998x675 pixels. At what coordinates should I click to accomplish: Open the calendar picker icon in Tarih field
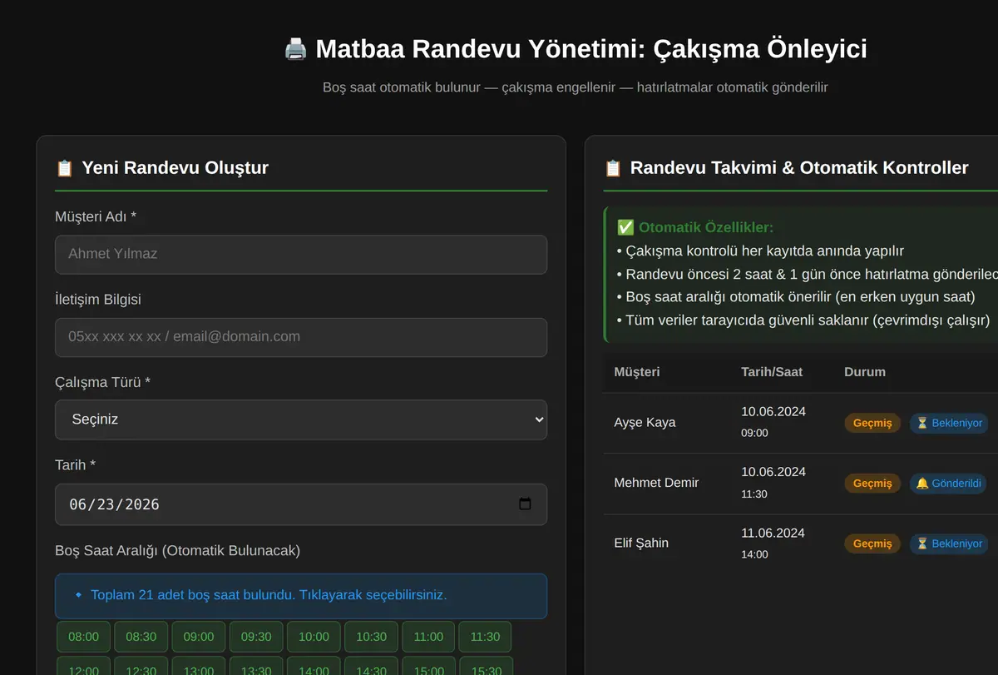[525, 504]
